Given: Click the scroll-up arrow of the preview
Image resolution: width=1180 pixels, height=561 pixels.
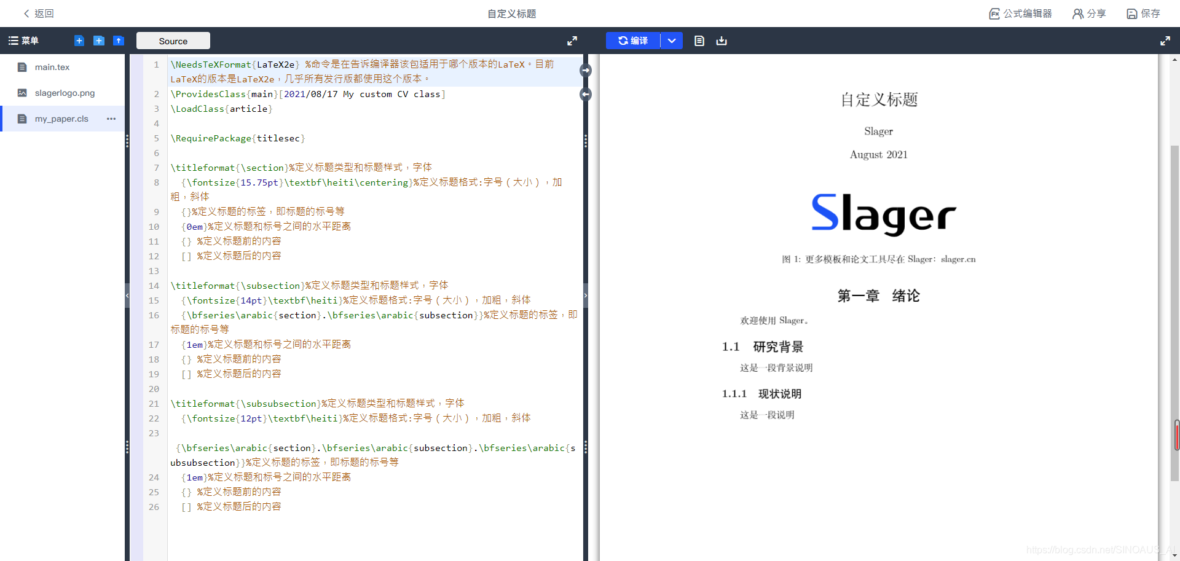Looking at the screenshot, I should (1174, 60).
